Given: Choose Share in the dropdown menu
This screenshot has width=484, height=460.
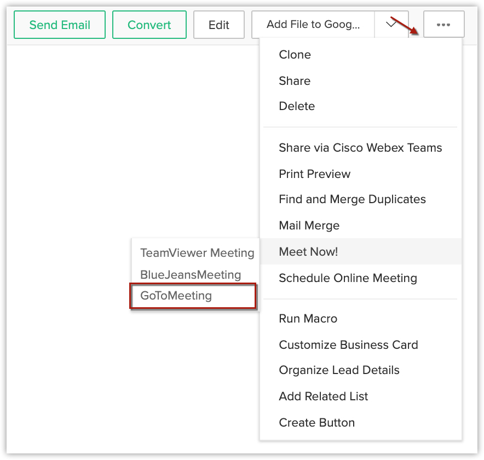Looking at the screenshot, I should (x=295, y=81).
